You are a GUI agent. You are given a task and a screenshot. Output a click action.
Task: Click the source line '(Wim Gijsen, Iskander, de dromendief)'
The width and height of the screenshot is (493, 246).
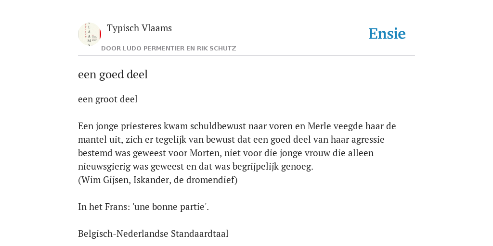pos(157,180)
